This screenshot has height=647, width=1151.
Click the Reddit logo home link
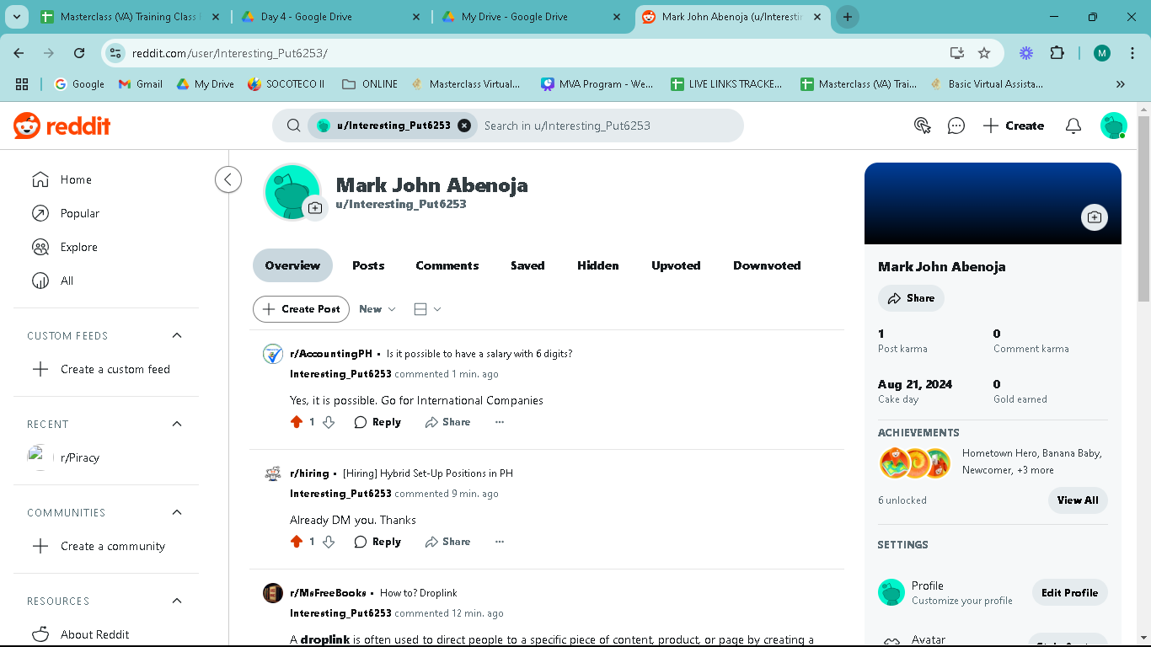pos(62,126)
